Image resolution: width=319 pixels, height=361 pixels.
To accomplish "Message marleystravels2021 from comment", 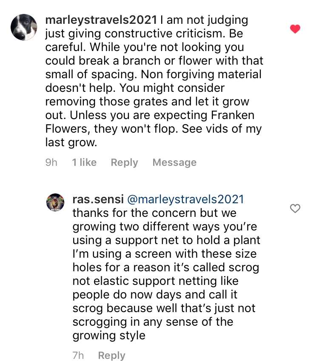I will click(x=174, y=162).
